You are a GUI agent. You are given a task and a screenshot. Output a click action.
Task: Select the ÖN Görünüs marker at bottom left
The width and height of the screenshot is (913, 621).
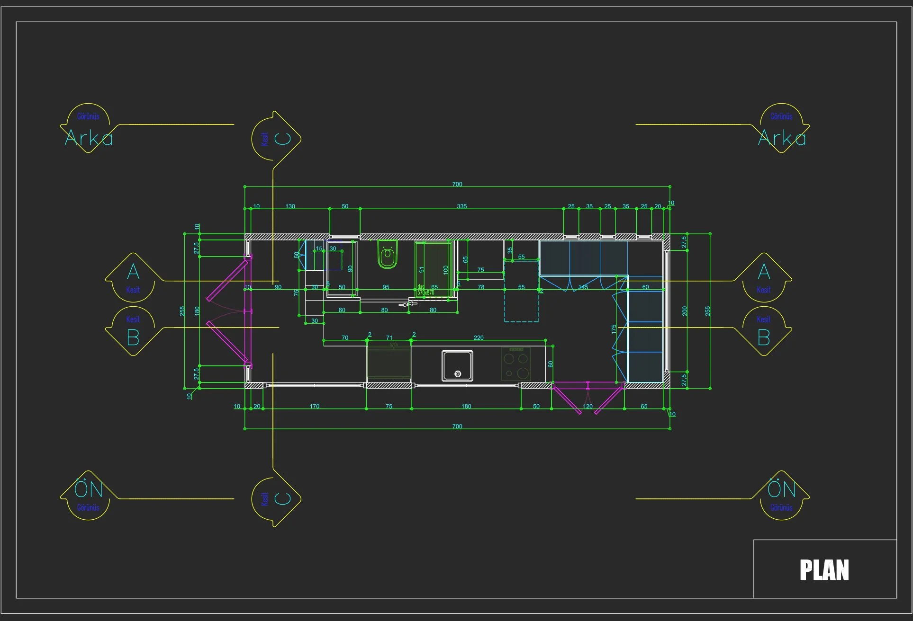[89, 495]
